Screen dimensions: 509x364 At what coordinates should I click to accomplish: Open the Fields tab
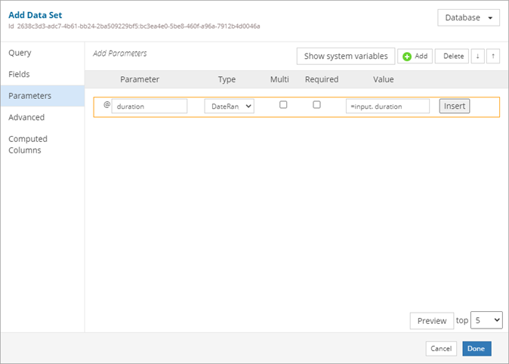click(19, 74)
